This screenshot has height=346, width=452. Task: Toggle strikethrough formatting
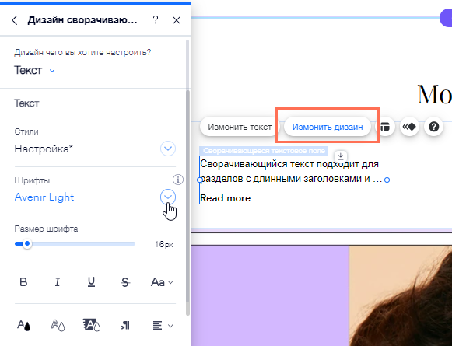pos(125,282)
